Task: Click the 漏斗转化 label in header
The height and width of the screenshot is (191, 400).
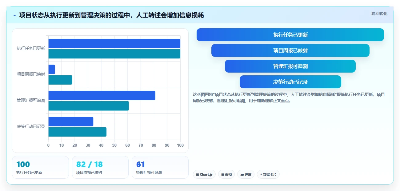Action: coord(379,14)
